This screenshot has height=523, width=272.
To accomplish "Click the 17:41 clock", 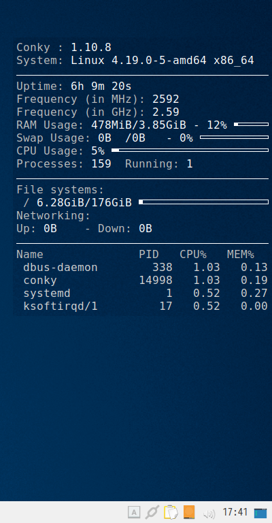I will point(235,512).
